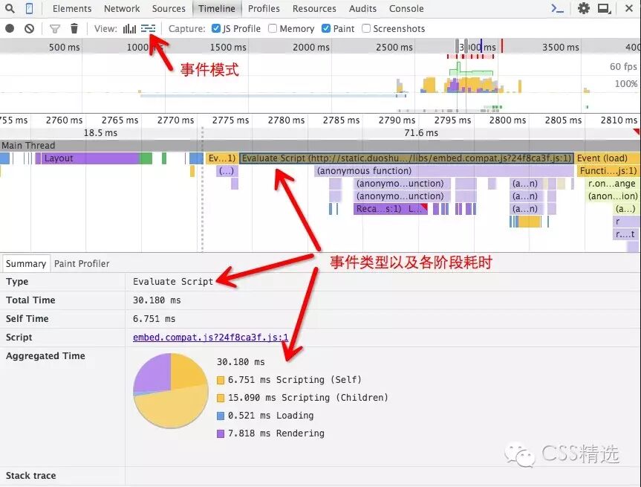Select the Evaluate Script flame bar
This screenshot has height=487, width=641.
click(x=406, y=158)
